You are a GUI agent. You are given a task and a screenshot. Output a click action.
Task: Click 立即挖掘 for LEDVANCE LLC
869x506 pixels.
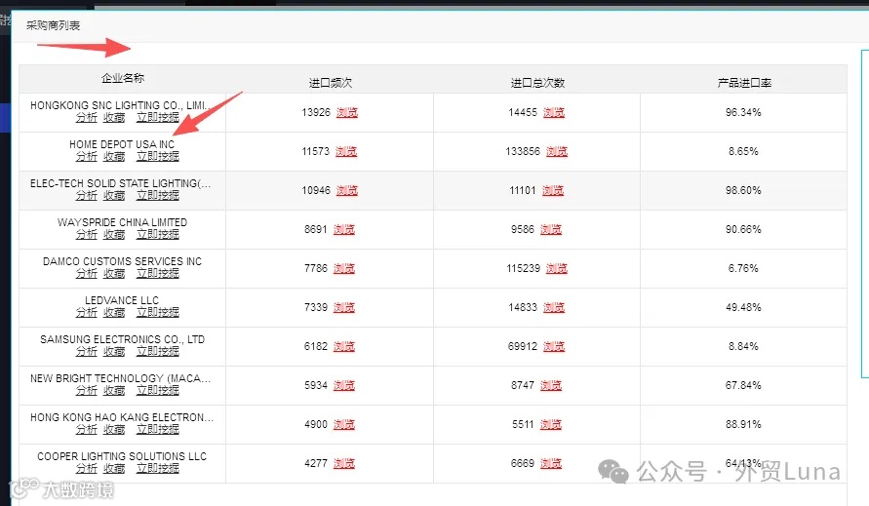[158, 313]
